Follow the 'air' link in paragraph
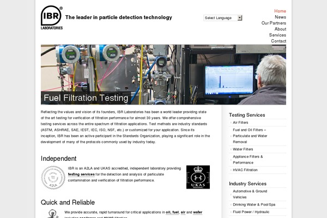Screen dimensions: 327x218 [183, 213]
